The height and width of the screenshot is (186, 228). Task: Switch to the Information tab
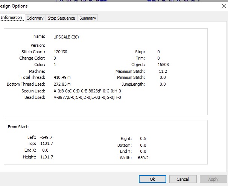click(12, 17)
